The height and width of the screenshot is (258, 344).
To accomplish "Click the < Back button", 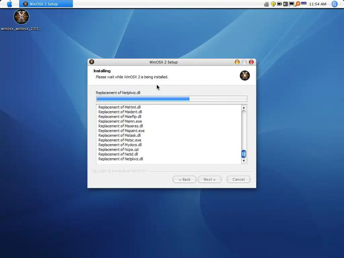I will coord(184,179).
